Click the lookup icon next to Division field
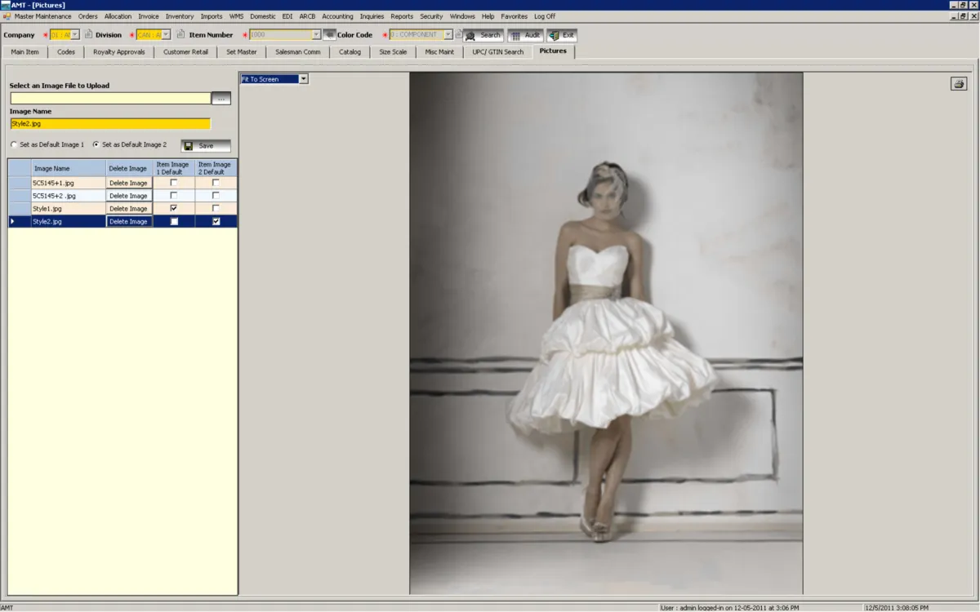 180,35
